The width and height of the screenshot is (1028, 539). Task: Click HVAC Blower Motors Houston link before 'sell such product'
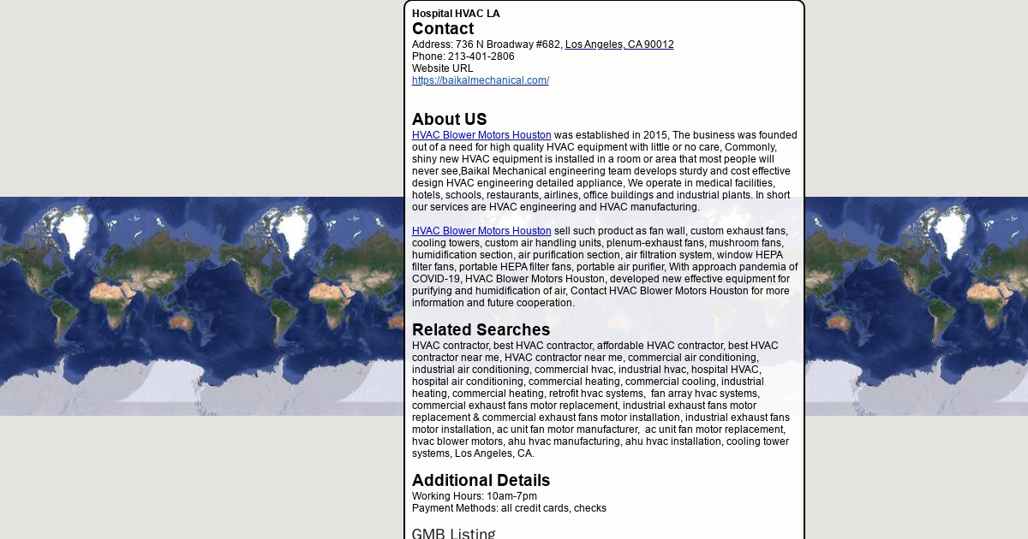point(481,231)
